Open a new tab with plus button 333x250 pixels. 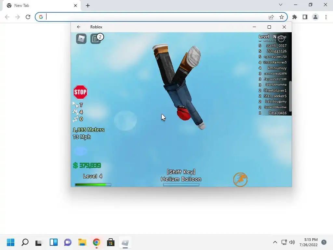[88, 6]
